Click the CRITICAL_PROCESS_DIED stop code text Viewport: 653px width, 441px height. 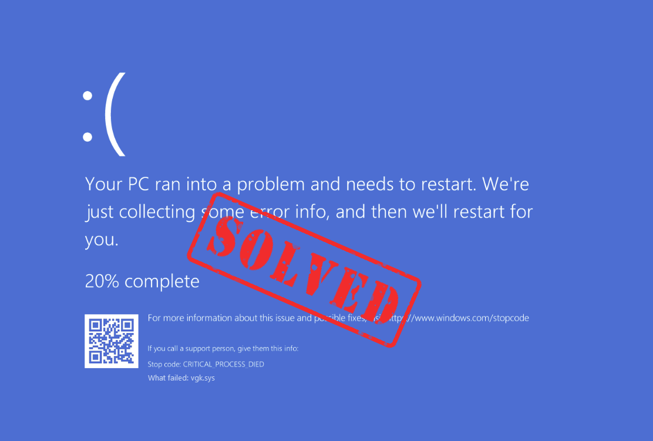(224, 365)
